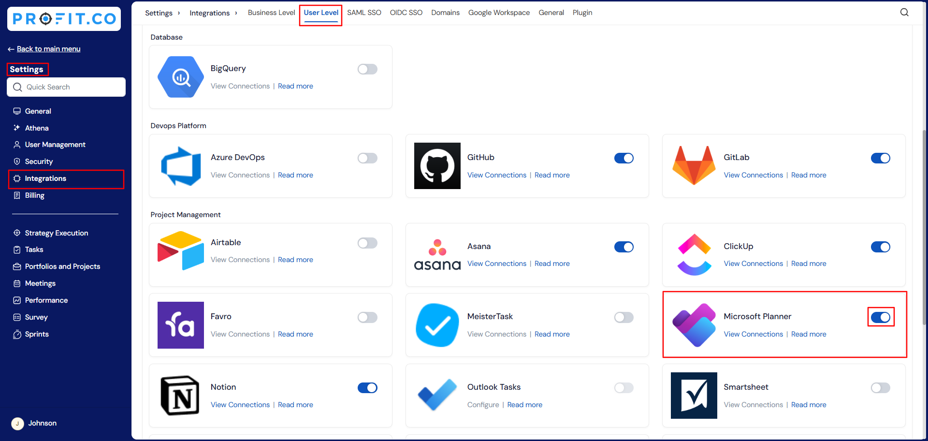
Task: Open Sprints settings in the sidebar
Action: 37,334
